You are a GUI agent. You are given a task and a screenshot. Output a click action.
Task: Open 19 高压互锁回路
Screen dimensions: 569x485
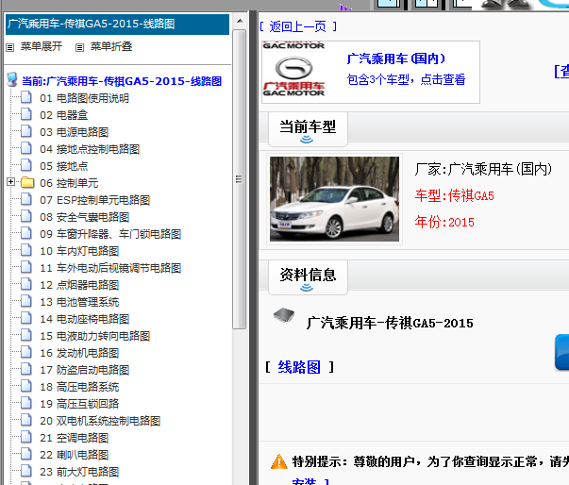click(x=79, y=404)
